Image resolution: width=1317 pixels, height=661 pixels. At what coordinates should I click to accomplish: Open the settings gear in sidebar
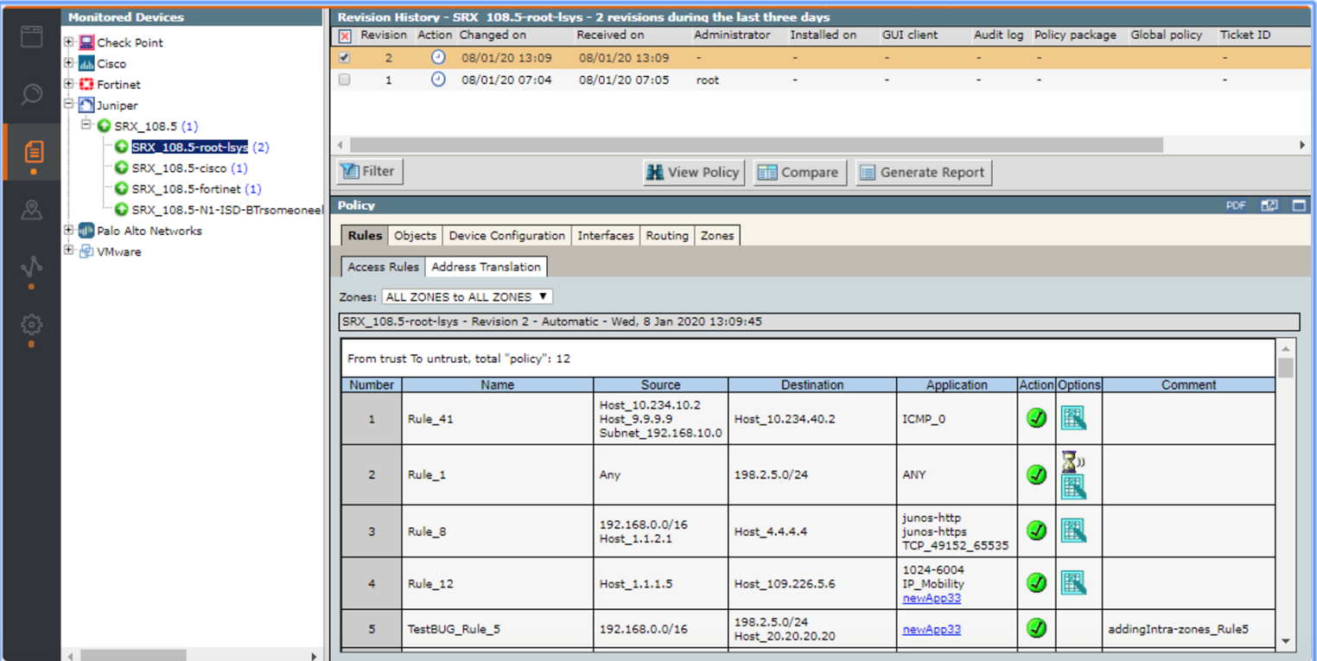click(31, 324)
